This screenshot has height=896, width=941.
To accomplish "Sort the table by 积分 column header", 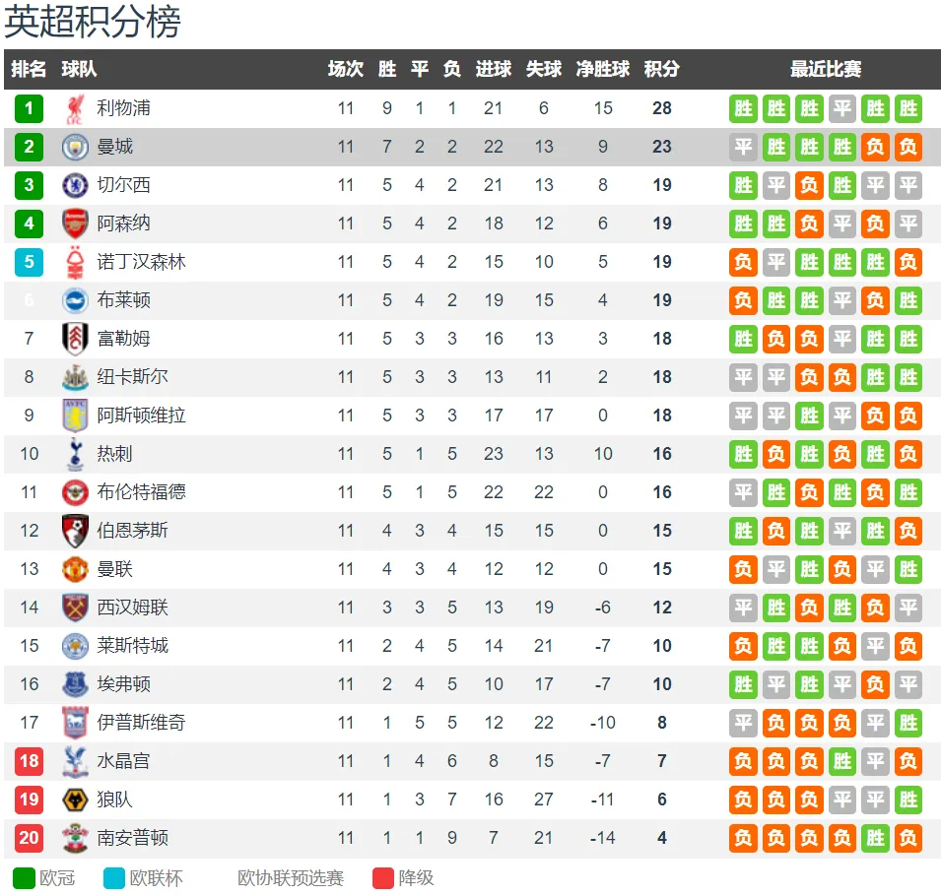I will (662, 69).
